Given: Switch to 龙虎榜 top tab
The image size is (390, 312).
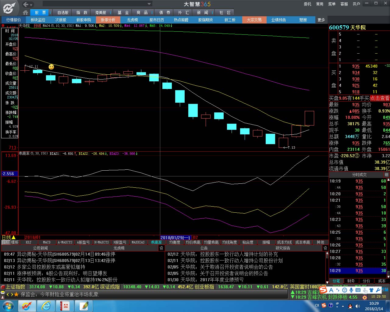Looking at the screenshot, I should pyautogui.click(x=132, y=20).
